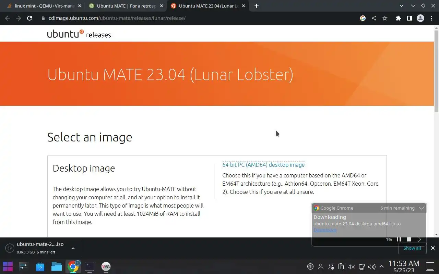Expand notification details with right chevron
This screenshot has width=439, height=274.
(419, 239)
